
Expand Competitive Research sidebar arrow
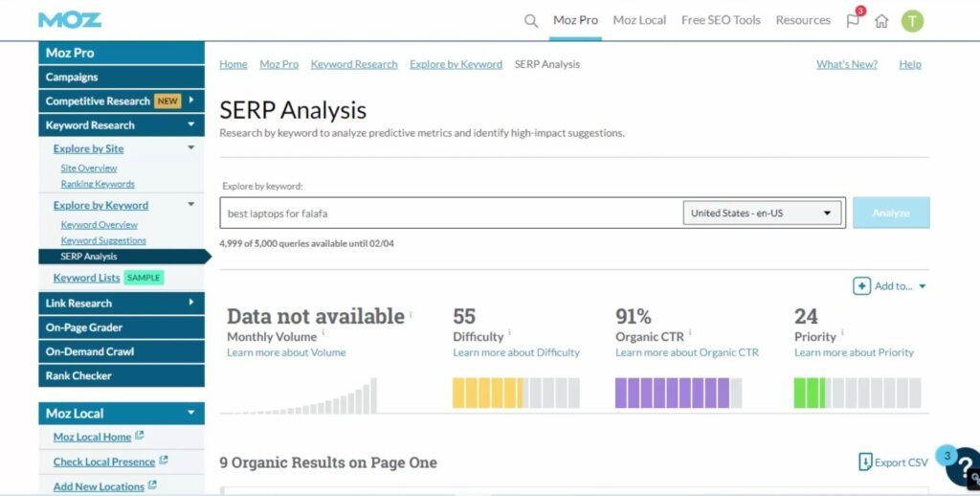pos(191,101)
